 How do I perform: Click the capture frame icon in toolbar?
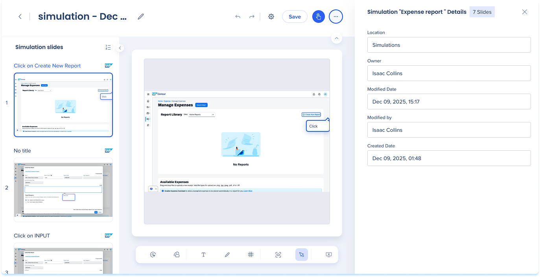[x=278, y=255]
